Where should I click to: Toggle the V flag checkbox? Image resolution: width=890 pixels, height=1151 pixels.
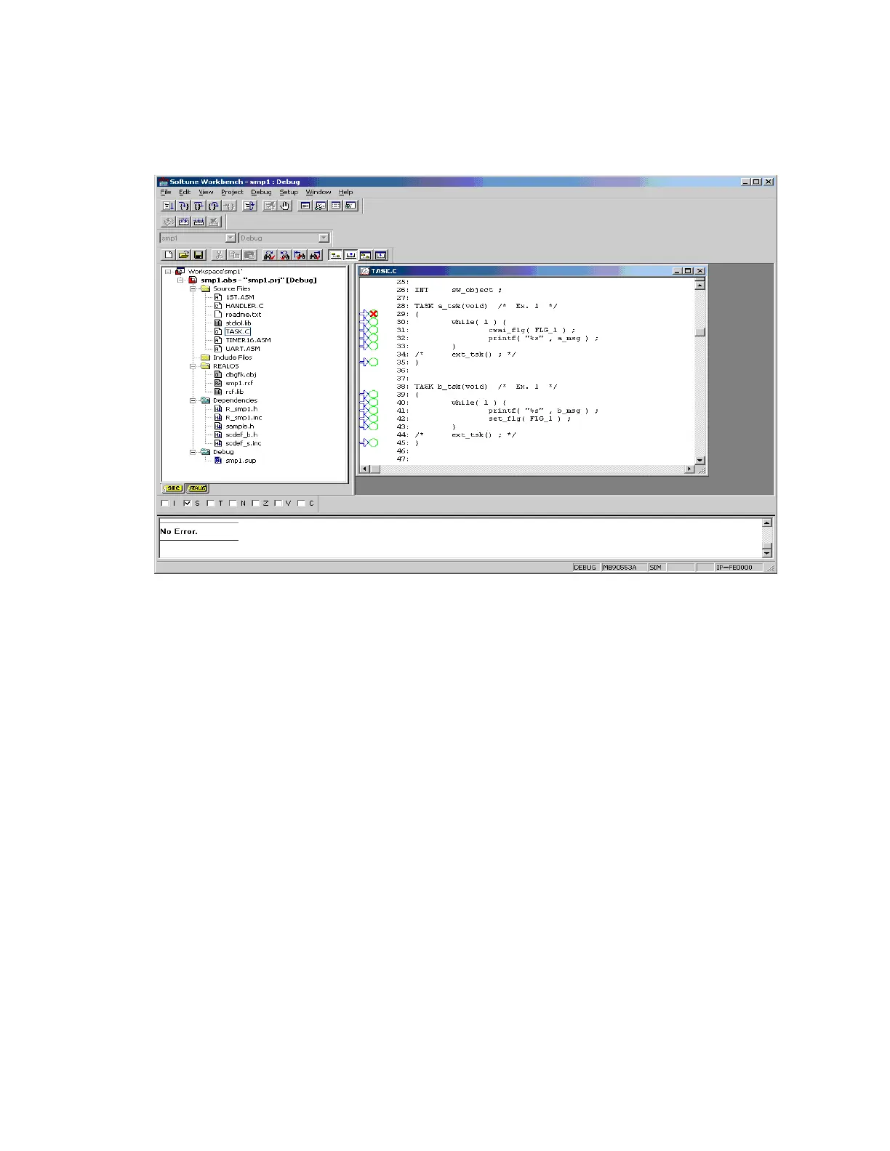click(x=278, y=503)
